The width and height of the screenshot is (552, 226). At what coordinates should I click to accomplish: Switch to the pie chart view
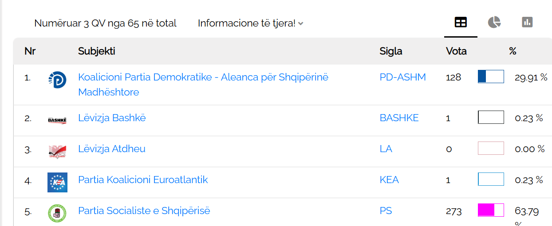[494, 23]
